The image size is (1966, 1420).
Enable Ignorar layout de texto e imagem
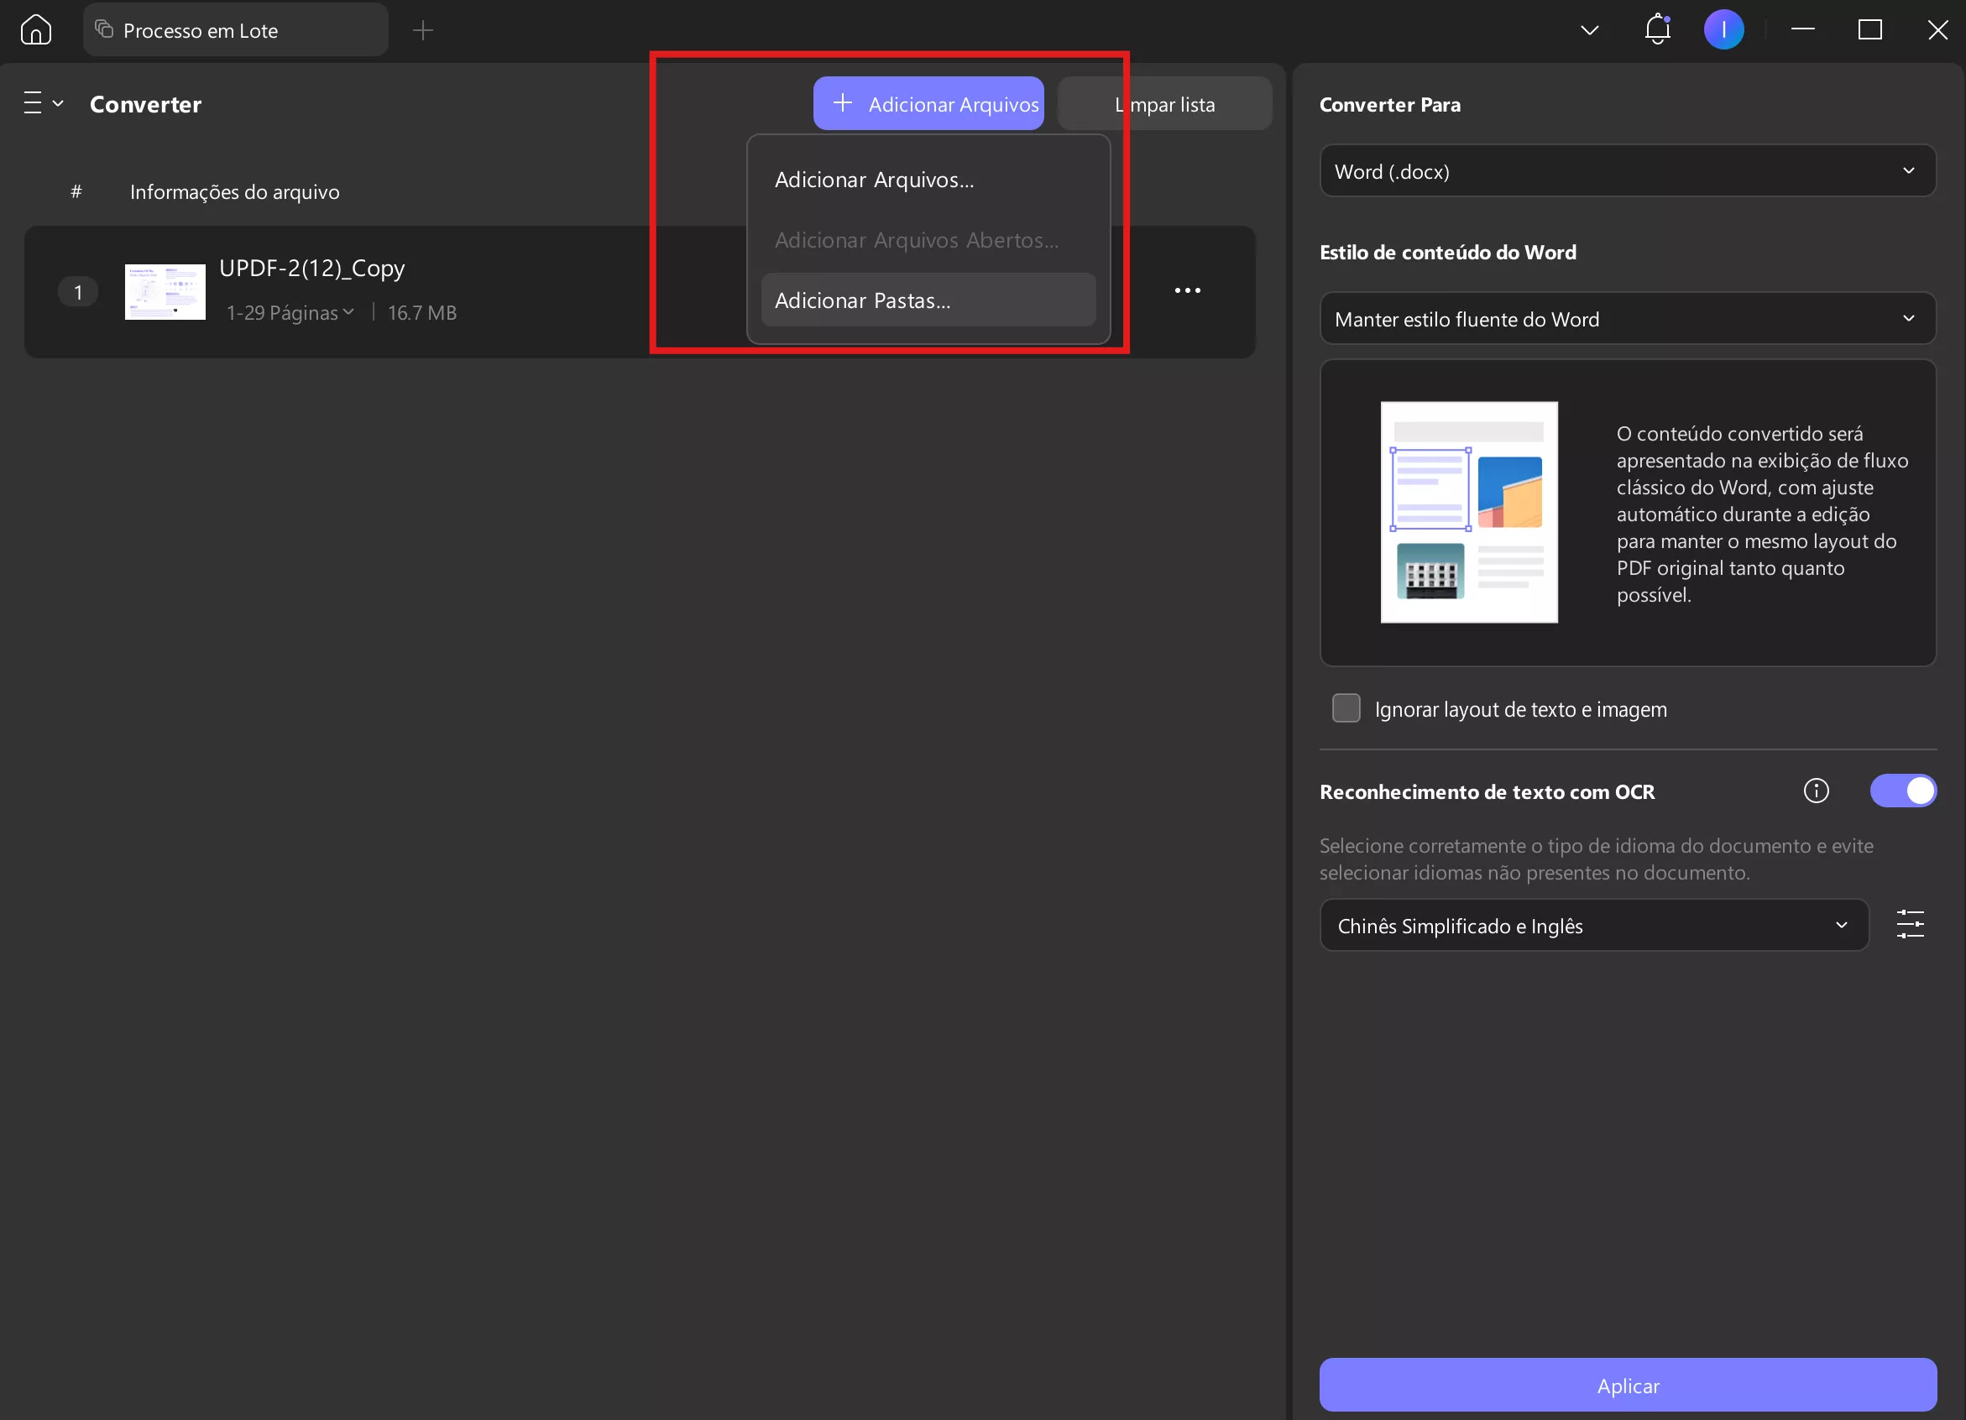tap(1346, 707)
